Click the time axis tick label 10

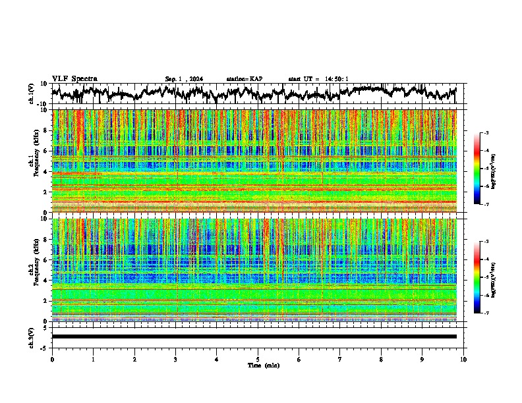point(463,360)
